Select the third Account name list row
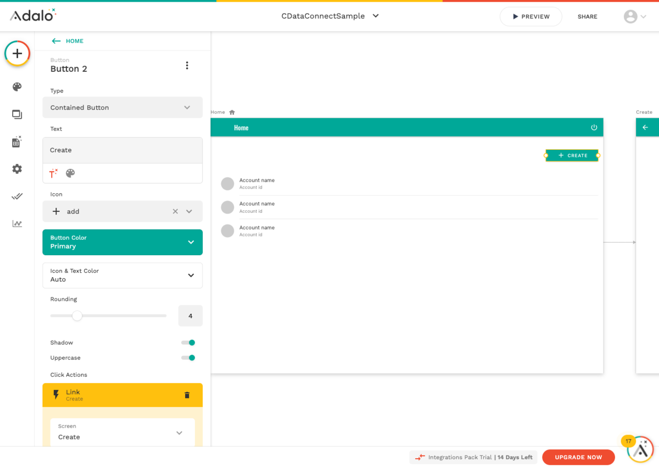Viewport: 659px width, 468px height. [409, 230]
